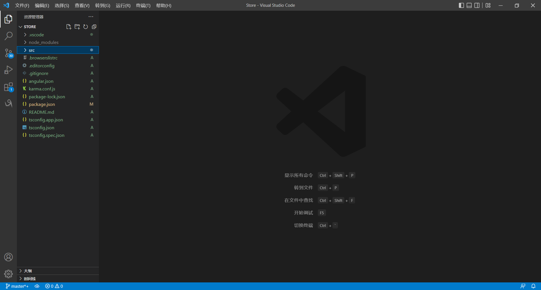Image resolution: width=541 pixels, height=290 pixels.
Task: Open the Explorer view in activity bar
Action: [x=8, y=19]
